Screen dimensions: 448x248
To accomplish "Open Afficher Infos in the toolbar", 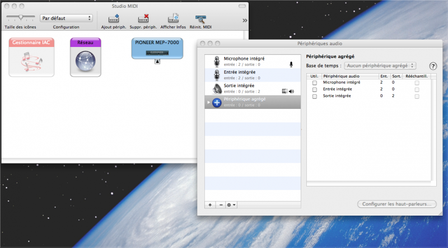I will coord(173,18).
